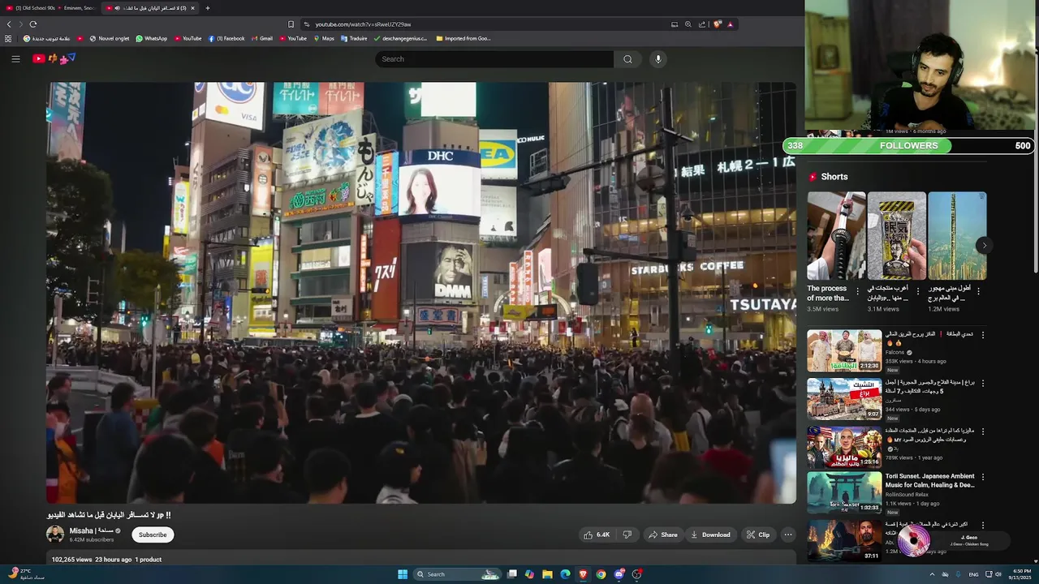Click the address bar share icon

702,24
